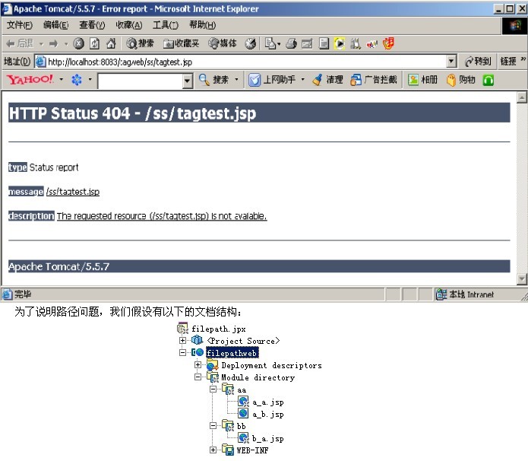Image resolution: width=528 pixels, height=461 pixels.
Task: Click the green headphones icon
Action: [x=488, y=80]
